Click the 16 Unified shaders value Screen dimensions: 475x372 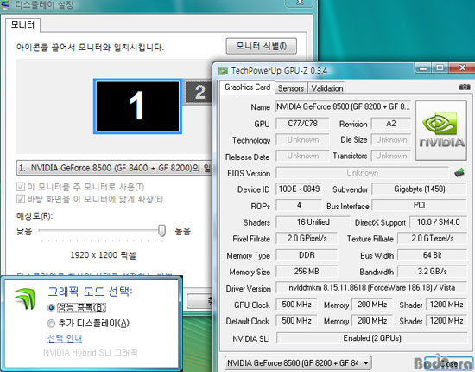tap(313, 222)
